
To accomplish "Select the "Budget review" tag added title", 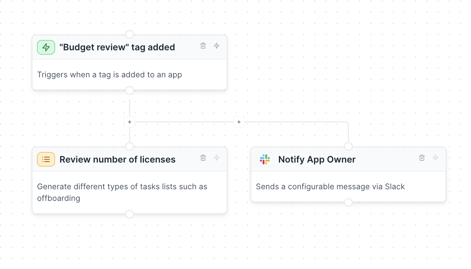I will pyautogui.click(x=117, y=47).
